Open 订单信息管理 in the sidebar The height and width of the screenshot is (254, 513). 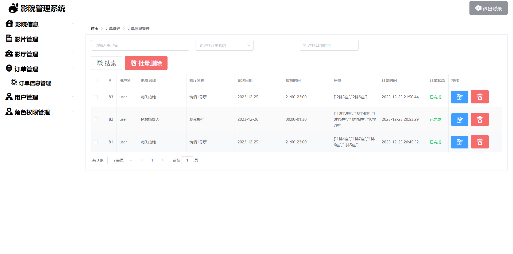pos(35,83)
